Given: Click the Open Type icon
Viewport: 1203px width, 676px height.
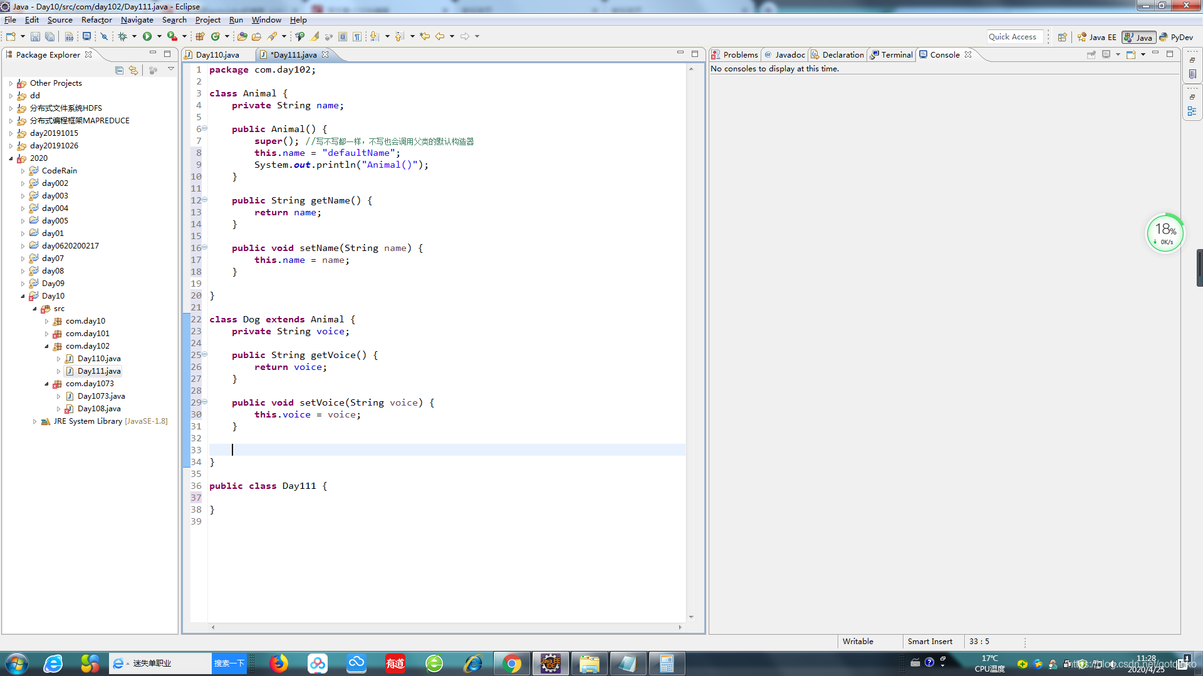Looking at the screenshot, I should tap(242, 37).
